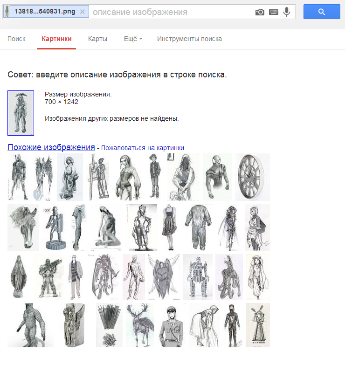Open the 3D wireframe creature thumbnail

31,325
